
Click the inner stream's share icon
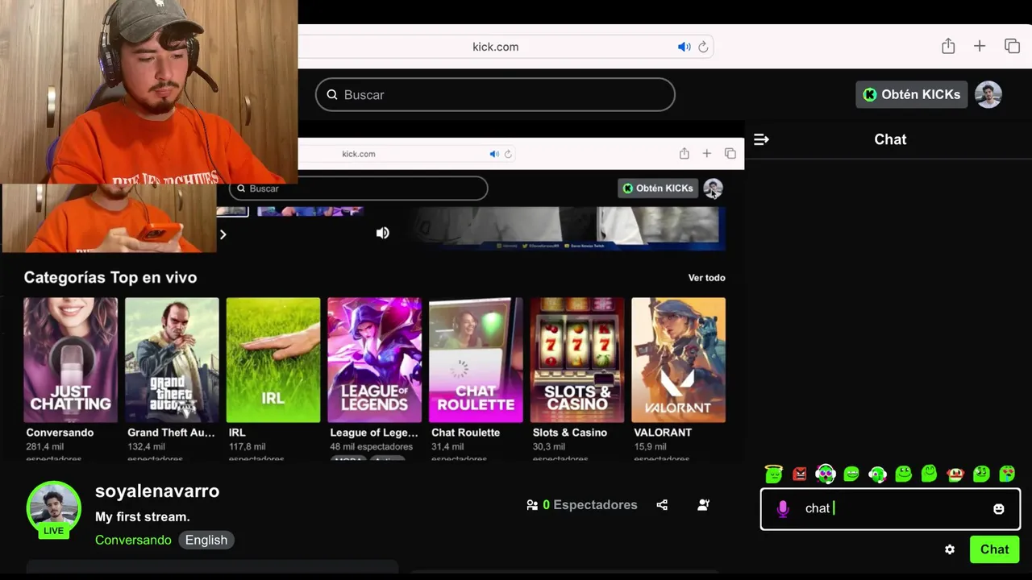pos(684,153)
